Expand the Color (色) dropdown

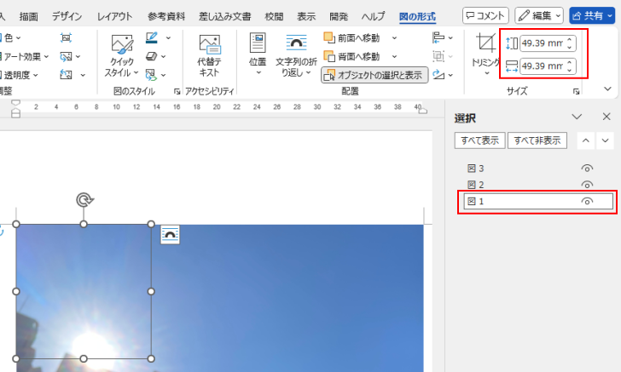coord(18,38)
